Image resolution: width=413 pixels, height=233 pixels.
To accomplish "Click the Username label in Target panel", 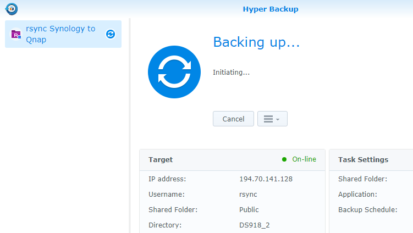I will click(x=167, y=195).
